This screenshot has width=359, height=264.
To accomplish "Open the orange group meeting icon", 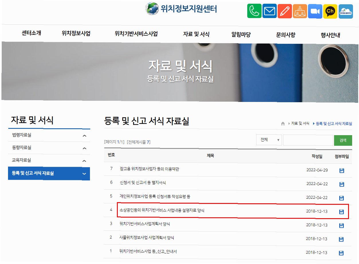I will (x=300, y=11).
